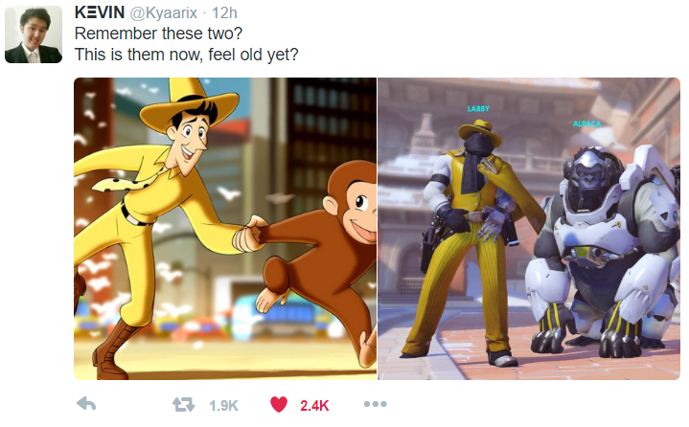This screenshot has height=427, width=689.
Task: Open Kevin's profile picture avatar
Action: (34, 34)
